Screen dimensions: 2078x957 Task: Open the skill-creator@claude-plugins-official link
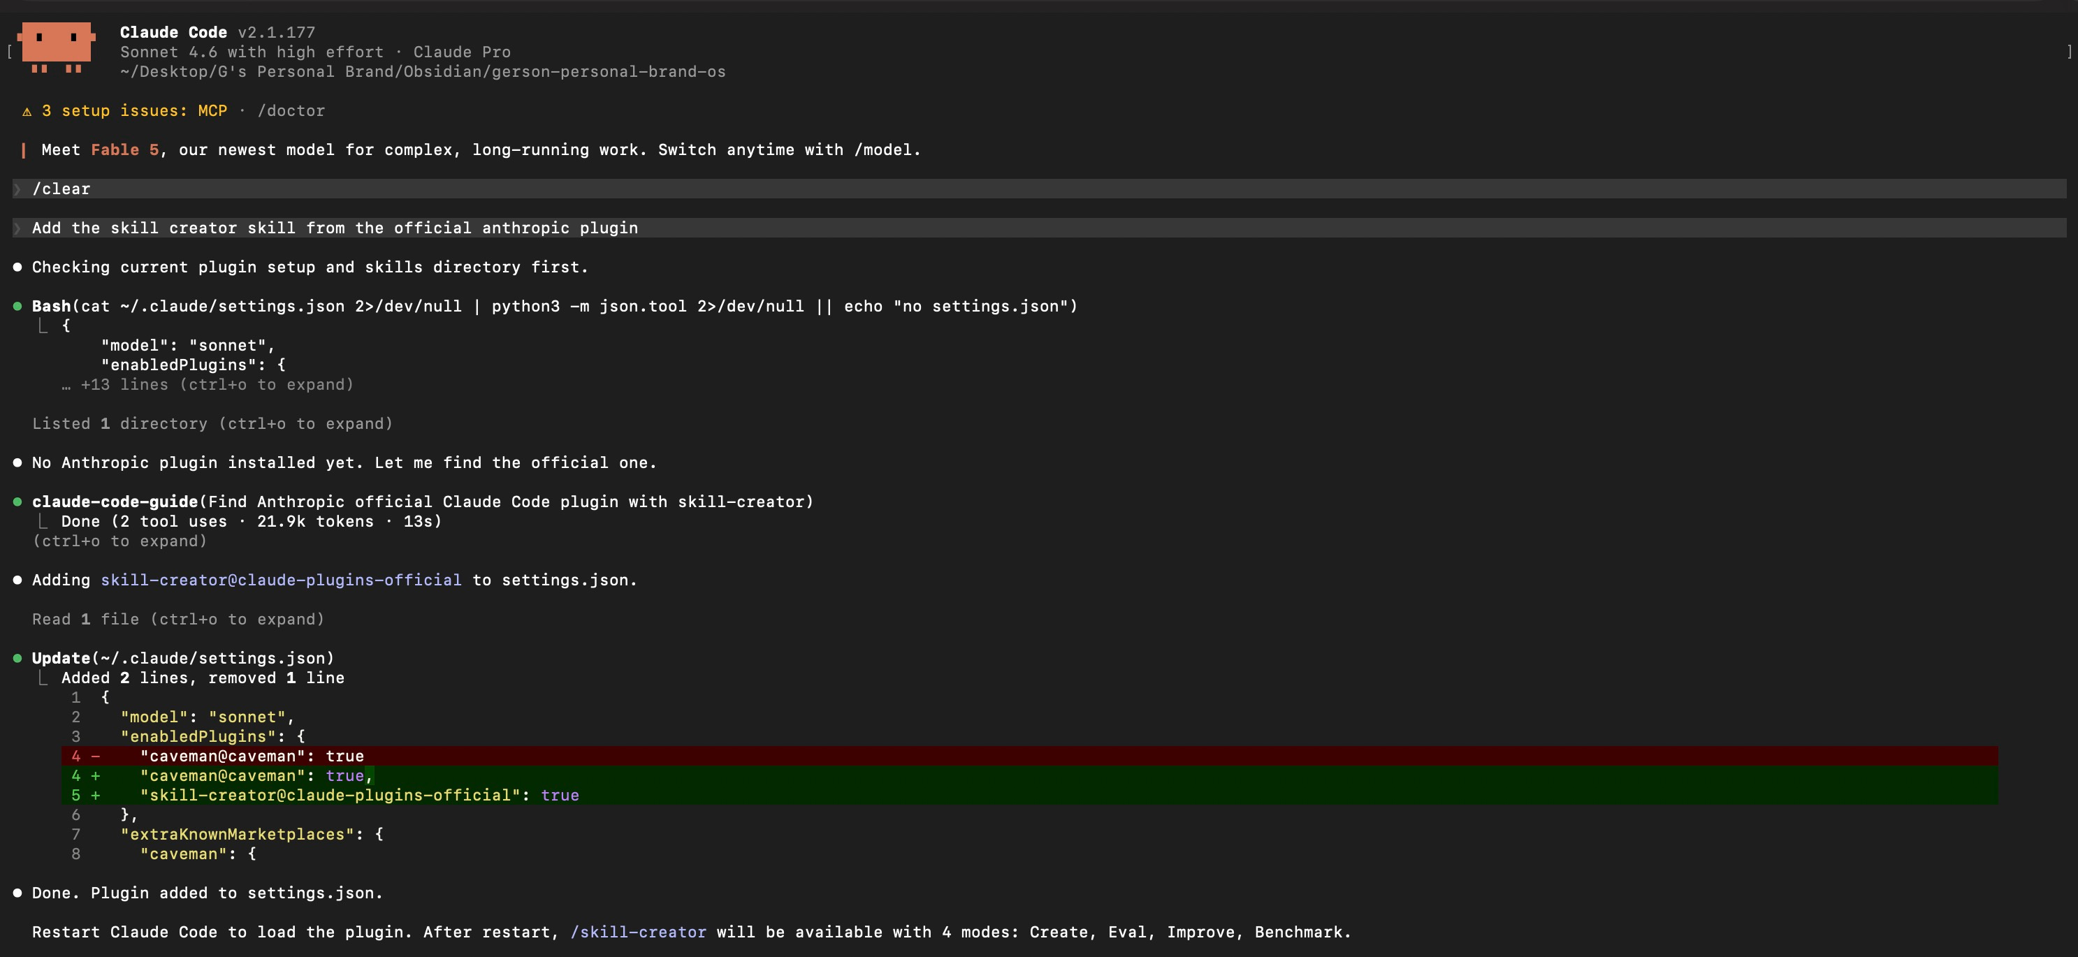point(282,580)
